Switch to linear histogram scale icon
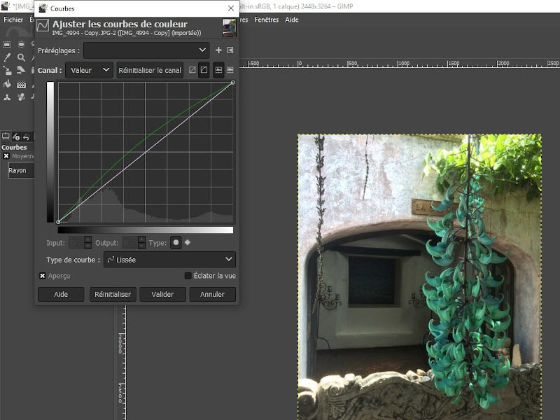 point(218,70)
